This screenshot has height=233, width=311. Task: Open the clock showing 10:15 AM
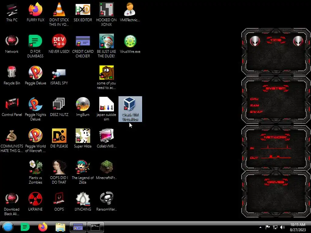point(298,227)
